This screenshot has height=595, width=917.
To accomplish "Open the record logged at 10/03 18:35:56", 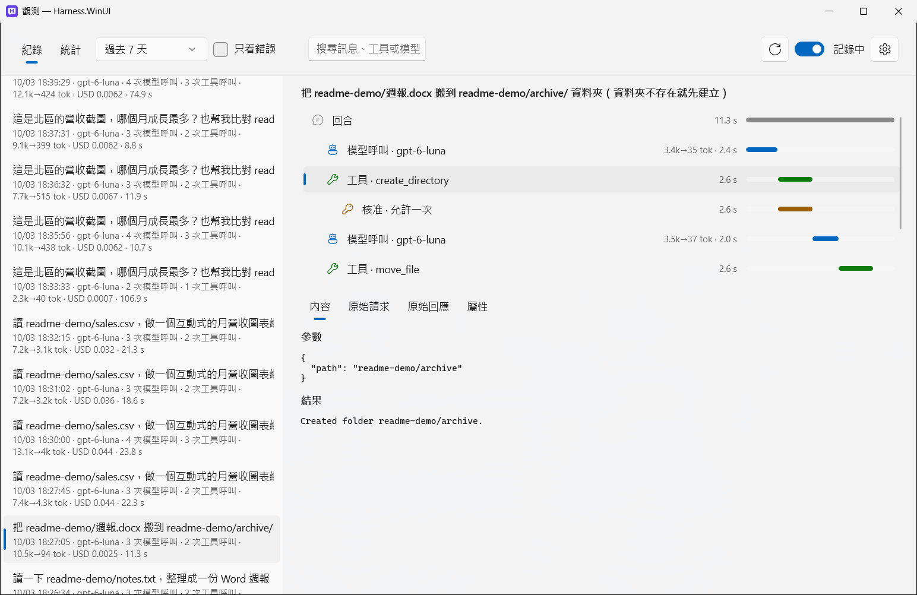I will 141,233.
